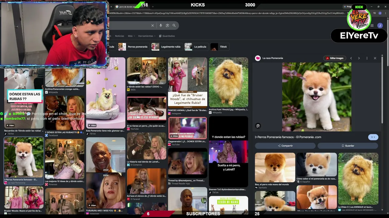389x218 pixels.
Task: Click the Chrome profile icon in toolbar
Action: pyautogui.click(x=380, y=13)
